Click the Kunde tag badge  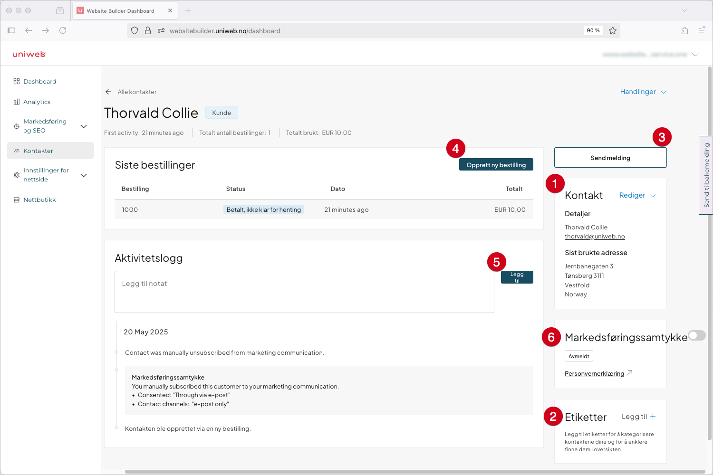pyautogui.click(x=222, y=113)
